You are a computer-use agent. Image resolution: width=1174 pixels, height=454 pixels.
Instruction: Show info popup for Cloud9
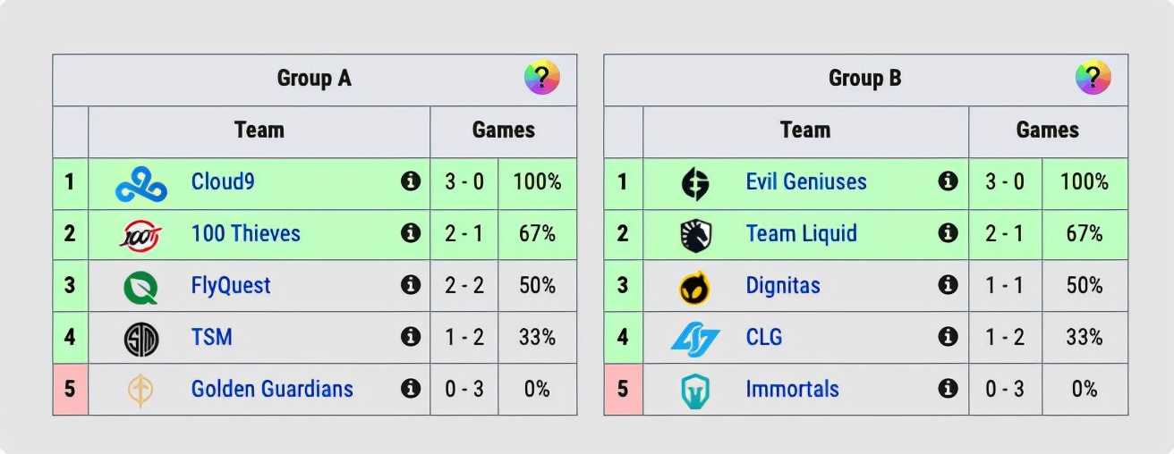[x=411, y=182]
